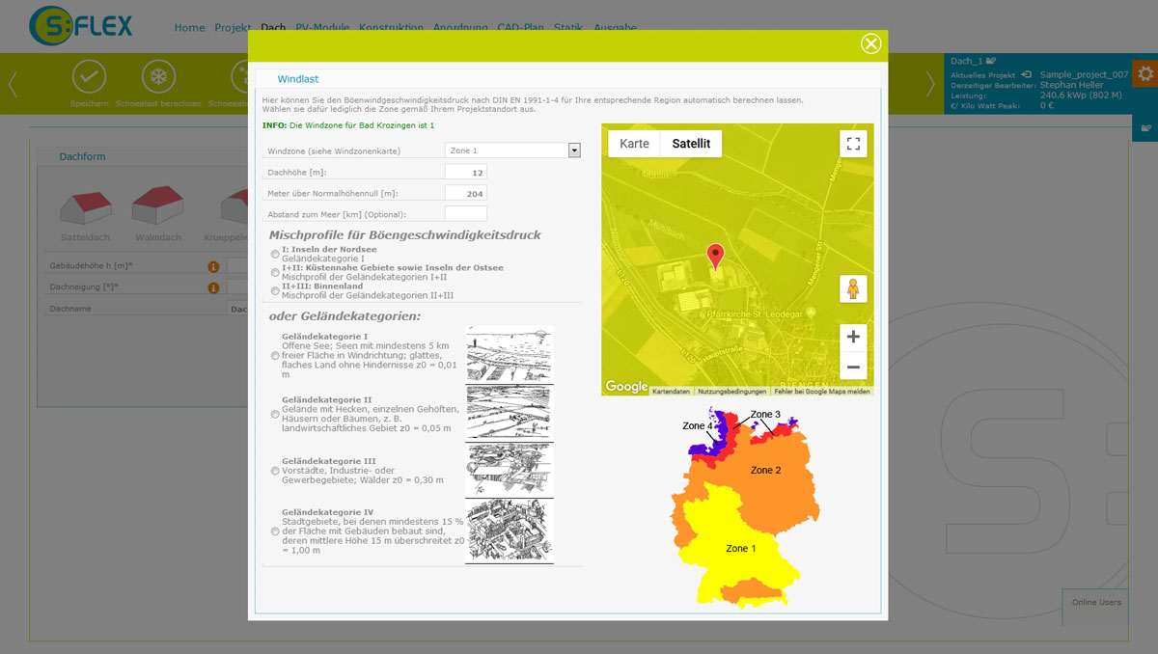This screenshot has width=1158, height=654.
Task: Zoom in on the map
Action: pyautogui.click(x=853, y=338)
